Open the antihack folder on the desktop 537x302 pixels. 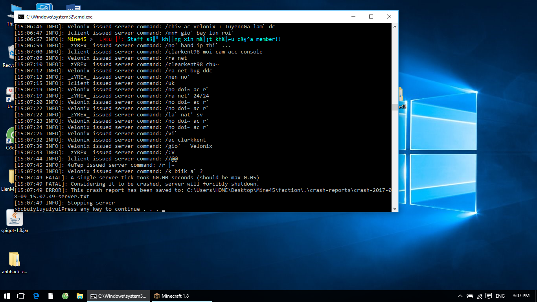(x=14, y=260)
